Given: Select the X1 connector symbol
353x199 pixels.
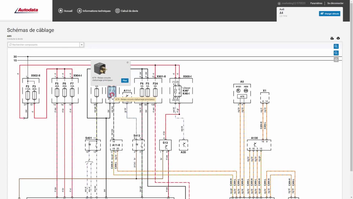Looking at the screenshot, I should 265,98.
